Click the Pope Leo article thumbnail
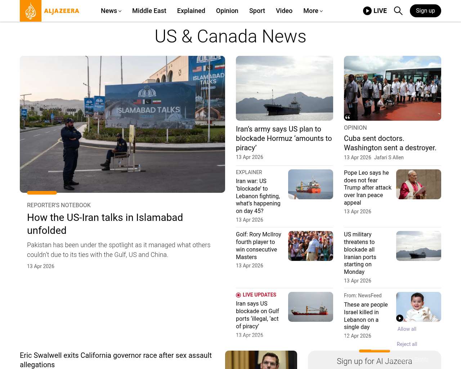Image resolution: width=461 pixels, height=369 pixels. coord(419,184)
